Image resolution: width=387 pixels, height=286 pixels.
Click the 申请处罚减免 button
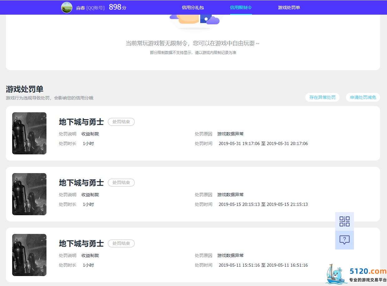[363, 97]
